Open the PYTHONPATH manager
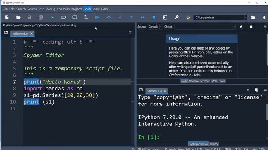Viewport: 268px width, 150px height. pos(188,17)
